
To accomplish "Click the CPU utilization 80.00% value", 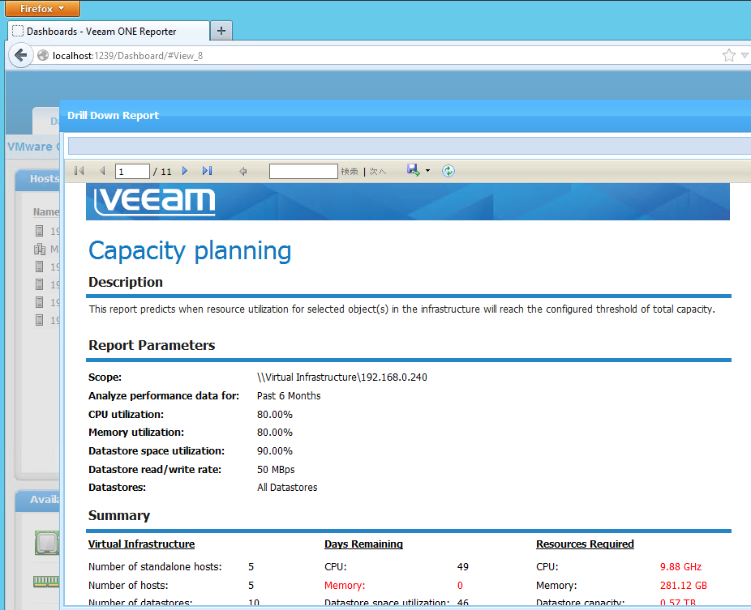I will [274, 415].
